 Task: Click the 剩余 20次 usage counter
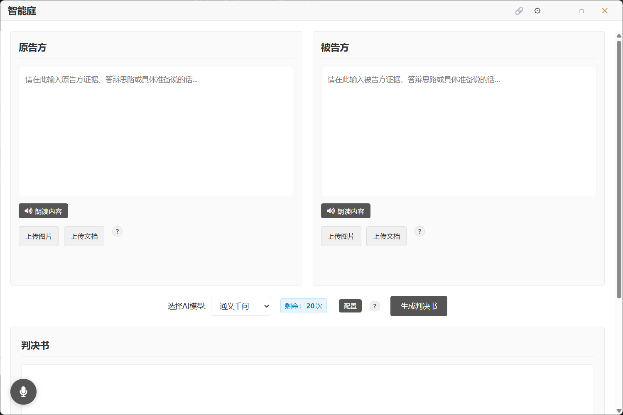point(304,306)
